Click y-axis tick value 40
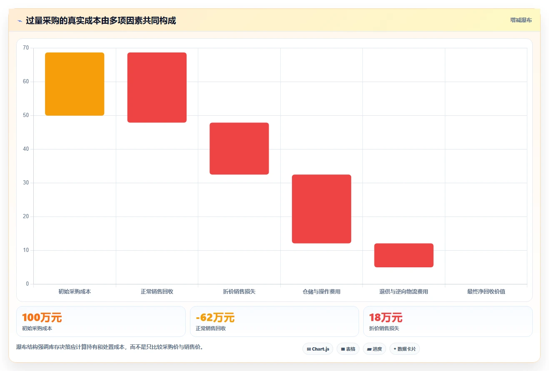 (x=26, y=149)
